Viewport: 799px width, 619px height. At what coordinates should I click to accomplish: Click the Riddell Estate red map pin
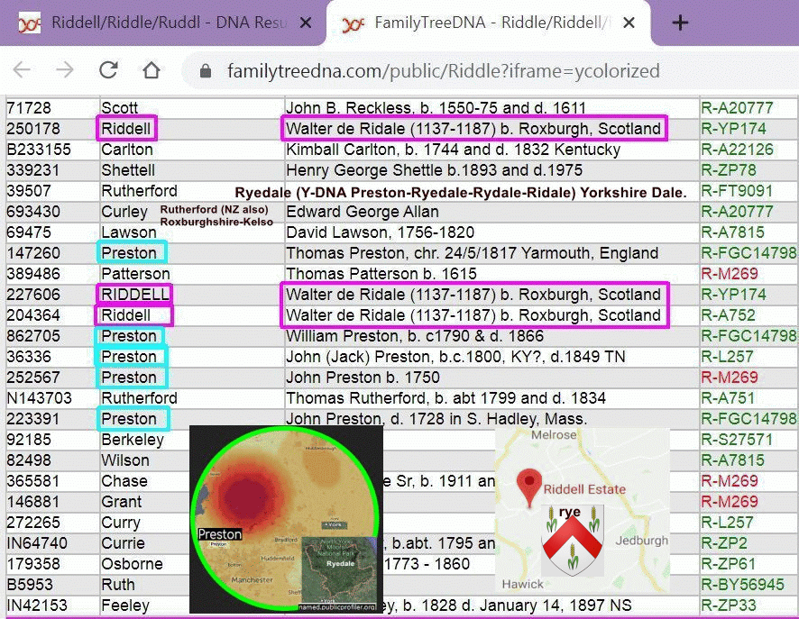pos(529,487)
